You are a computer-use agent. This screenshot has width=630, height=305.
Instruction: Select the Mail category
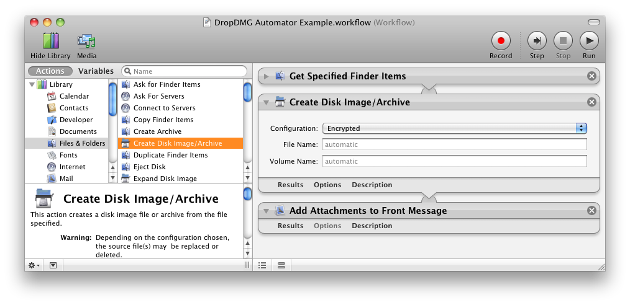(x=66, y=179)
